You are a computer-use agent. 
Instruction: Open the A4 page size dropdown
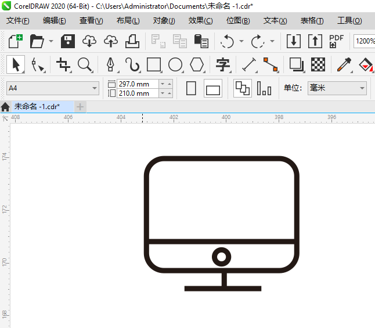click(x=53, y=88)
